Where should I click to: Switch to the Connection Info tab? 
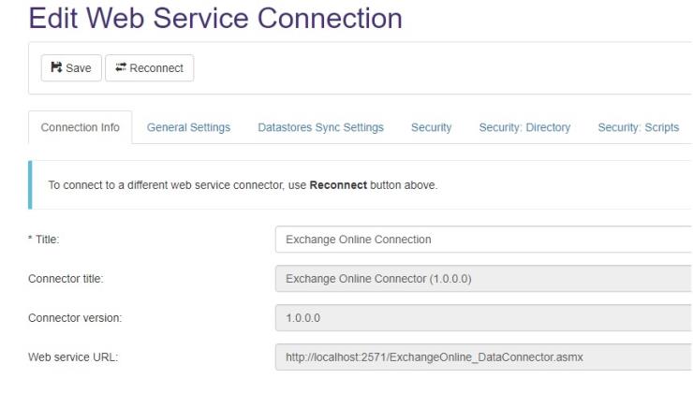click(x=81, y=128)
